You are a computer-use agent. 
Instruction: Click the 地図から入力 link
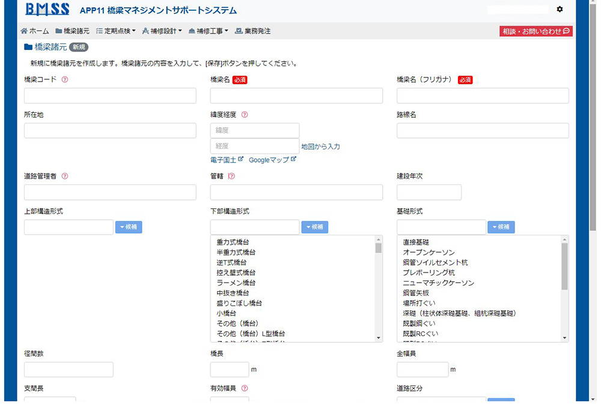[x=320, y=146]
